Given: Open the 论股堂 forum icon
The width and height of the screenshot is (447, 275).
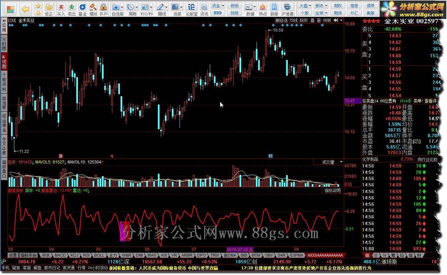Looking at the screenshot, I should coord(191,7).
